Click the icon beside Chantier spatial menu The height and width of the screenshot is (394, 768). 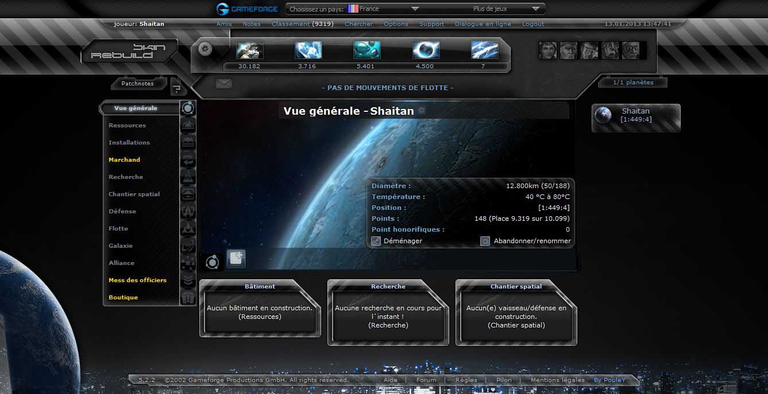click(188, 194)
